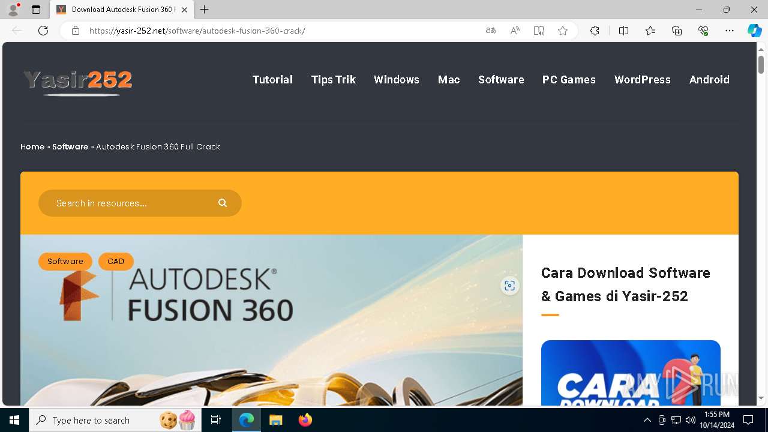The width and height of the screenshot is (768, 432).
Task: Open the volume speaker icon
Action: coord(690,420)
